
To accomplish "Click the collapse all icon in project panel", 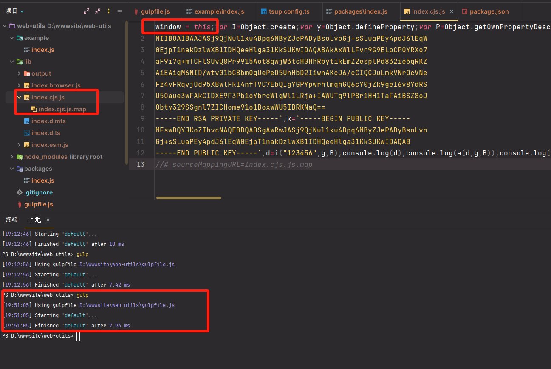I will pyautogui.click(x=98, y=11).
